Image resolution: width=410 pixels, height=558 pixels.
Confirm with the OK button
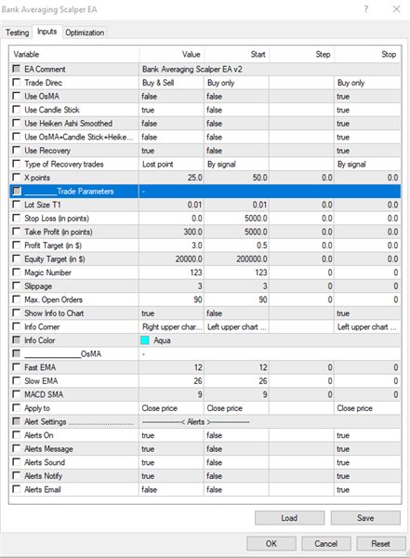click(x=271, y=543)
